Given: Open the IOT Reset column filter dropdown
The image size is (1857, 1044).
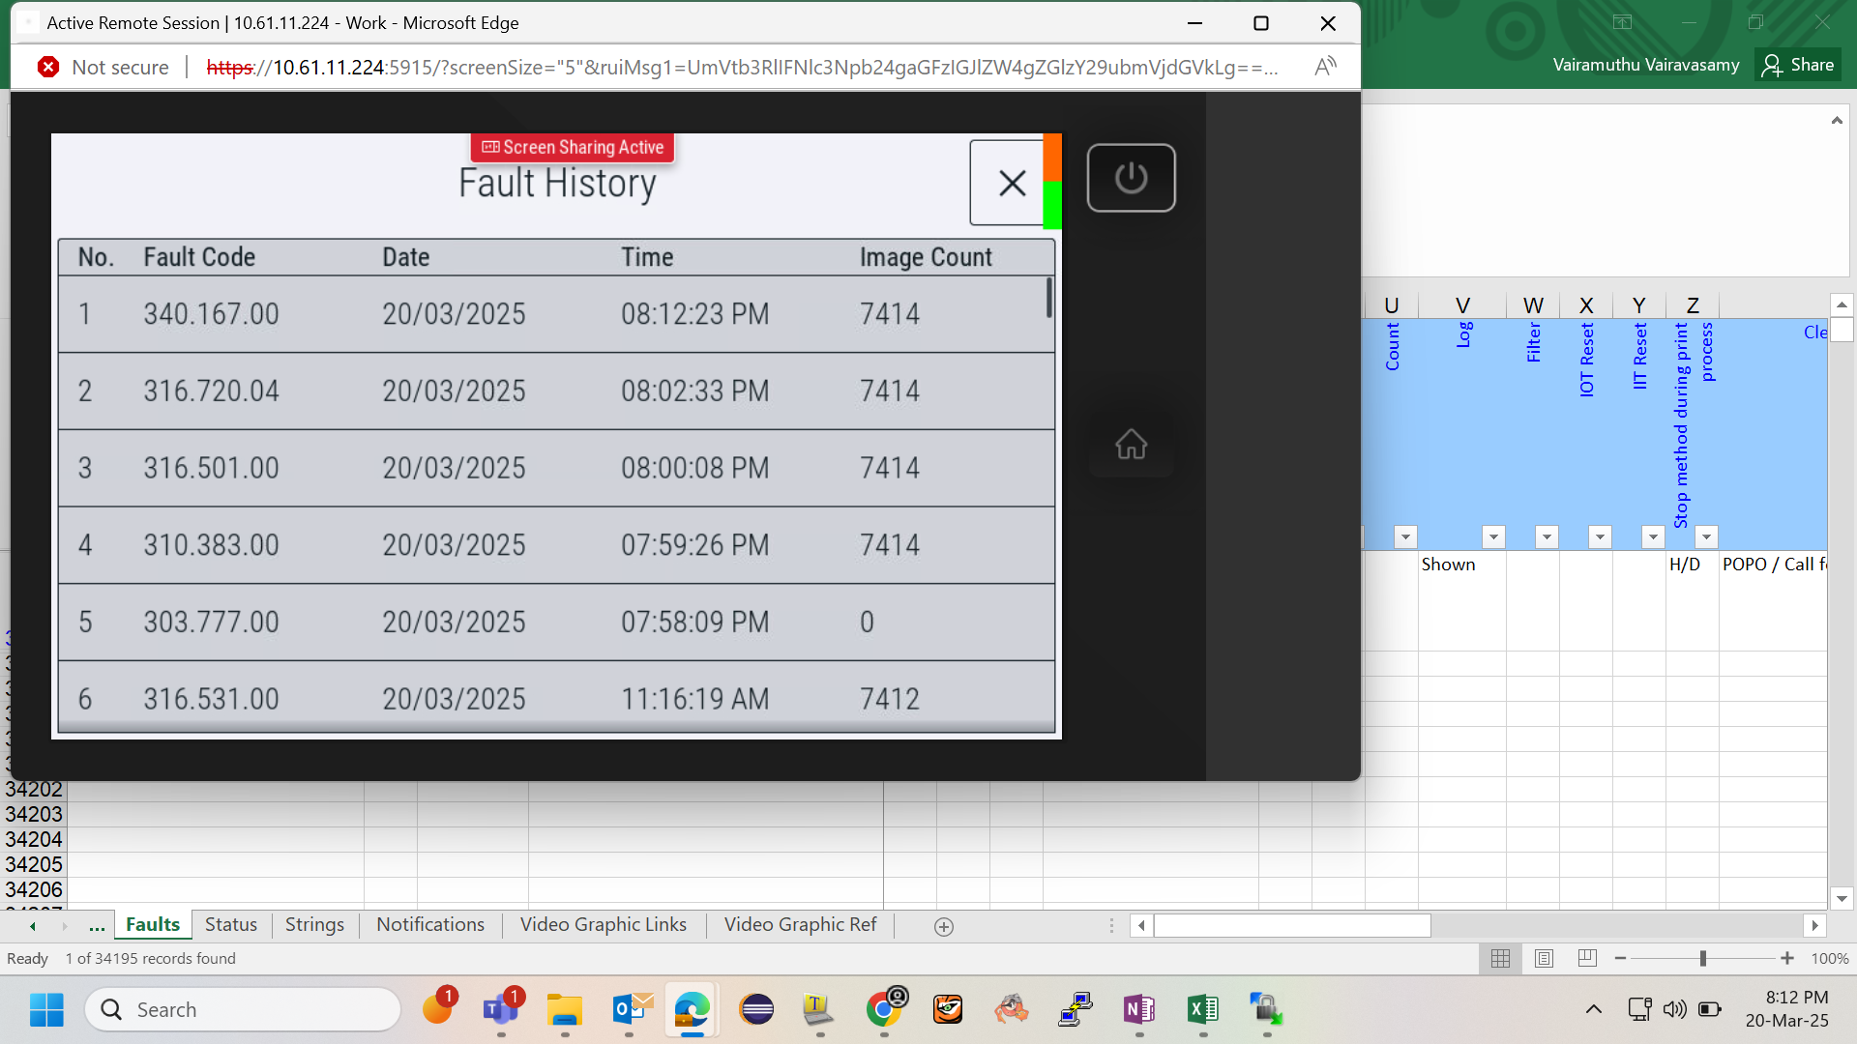Looking at the screenshot, I should click(1600, 536).
